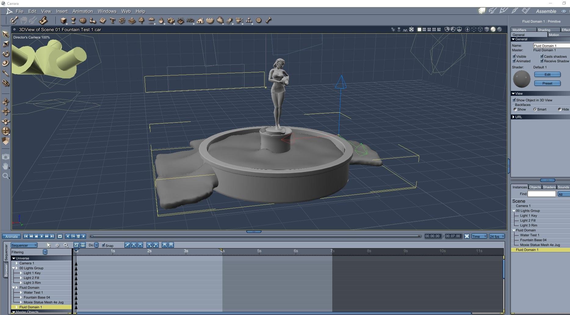Uncheck the Casts shadows option

coord(542,56)
